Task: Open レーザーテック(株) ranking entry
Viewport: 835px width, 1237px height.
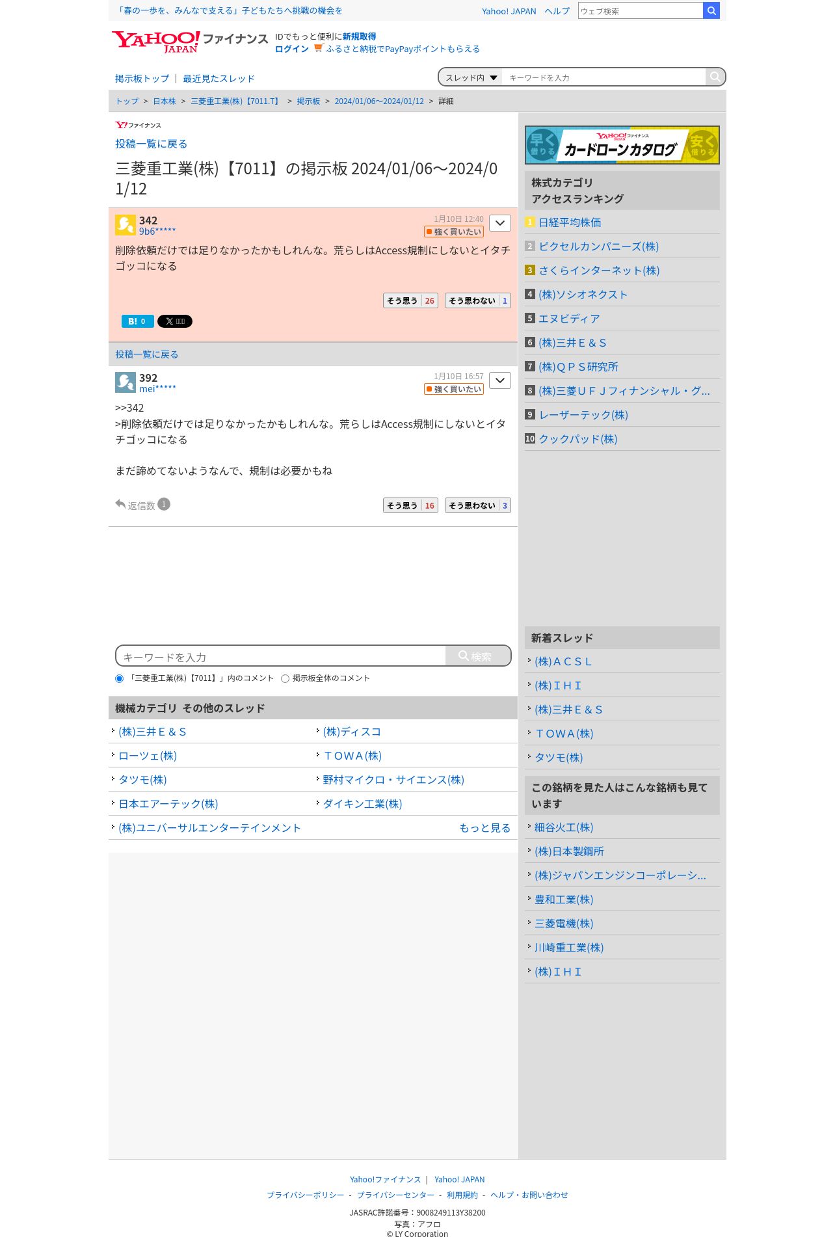Action: tap(583, 415)
